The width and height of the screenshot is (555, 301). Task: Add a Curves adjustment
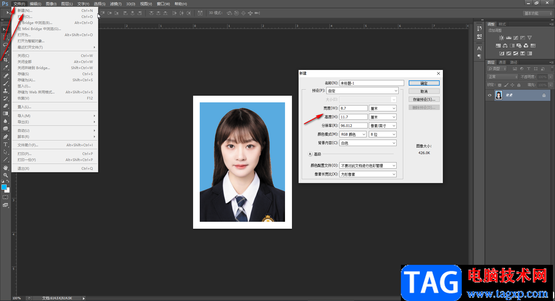pos(516,38)
